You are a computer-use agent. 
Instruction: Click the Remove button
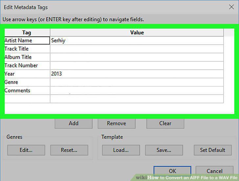click(117, 123)
